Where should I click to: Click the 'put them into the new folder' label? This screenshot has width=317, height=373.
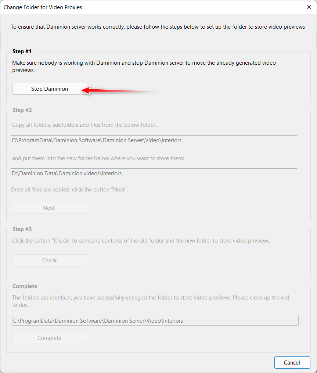click(x=98, y=158)
